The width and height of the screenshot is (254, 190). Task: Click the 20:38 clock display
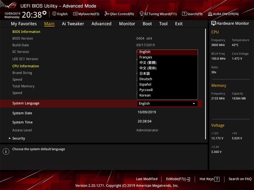[32, 15]
